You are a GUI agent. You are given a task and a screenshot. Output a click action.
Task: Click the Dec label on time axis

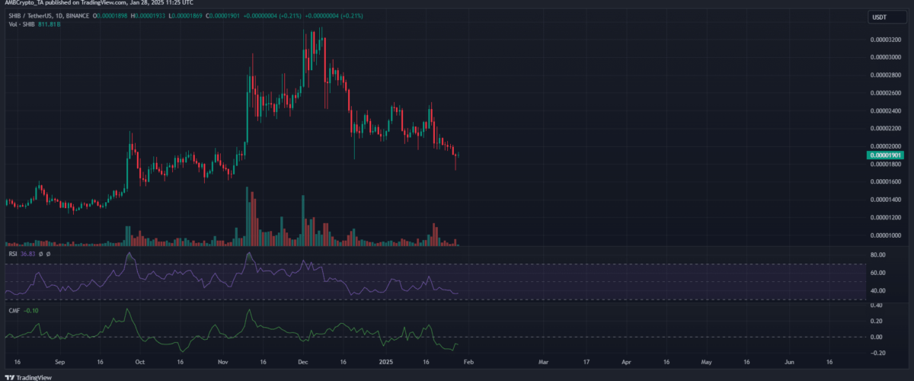point(302,363)
